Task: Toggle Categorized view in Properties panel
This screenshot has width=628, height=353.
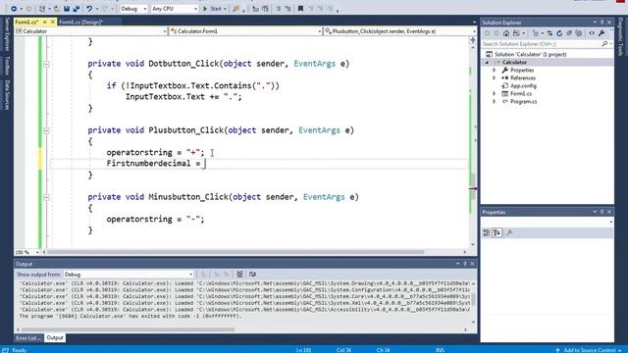Action: pyautogui.click(x=487, y=232)
